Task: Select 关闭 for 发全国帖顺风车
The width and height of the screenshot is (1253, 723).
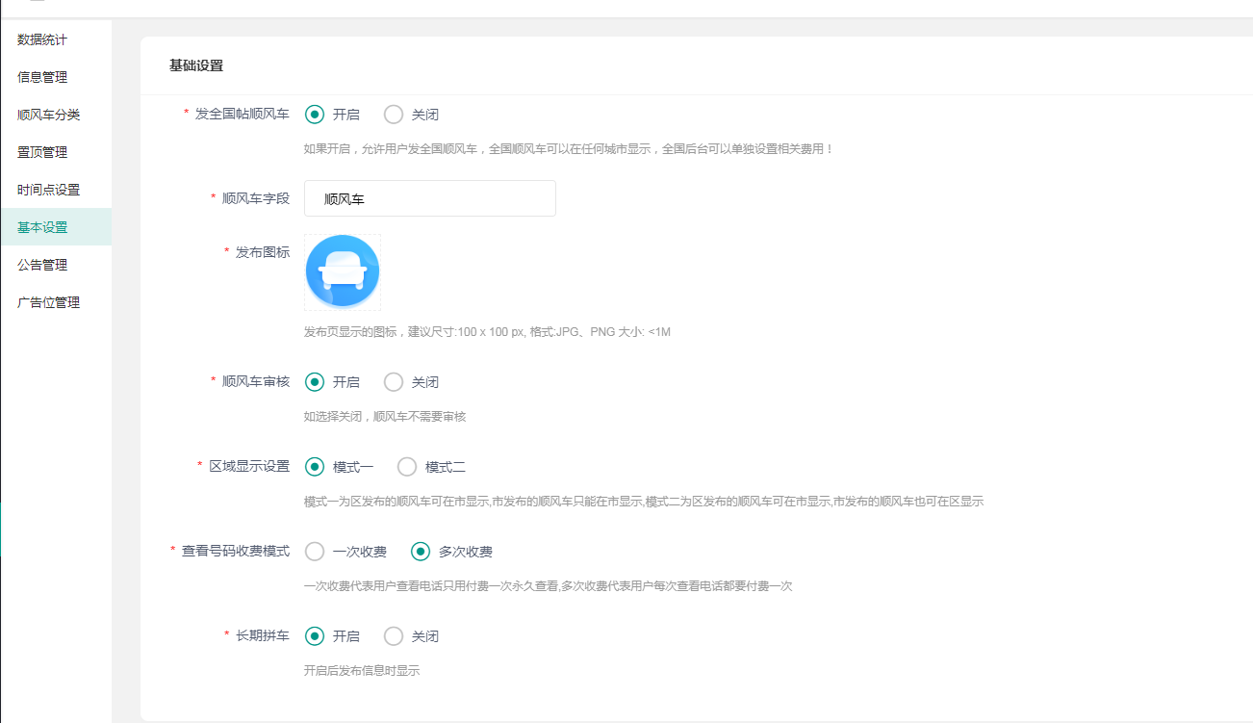Action: (394, 115)
